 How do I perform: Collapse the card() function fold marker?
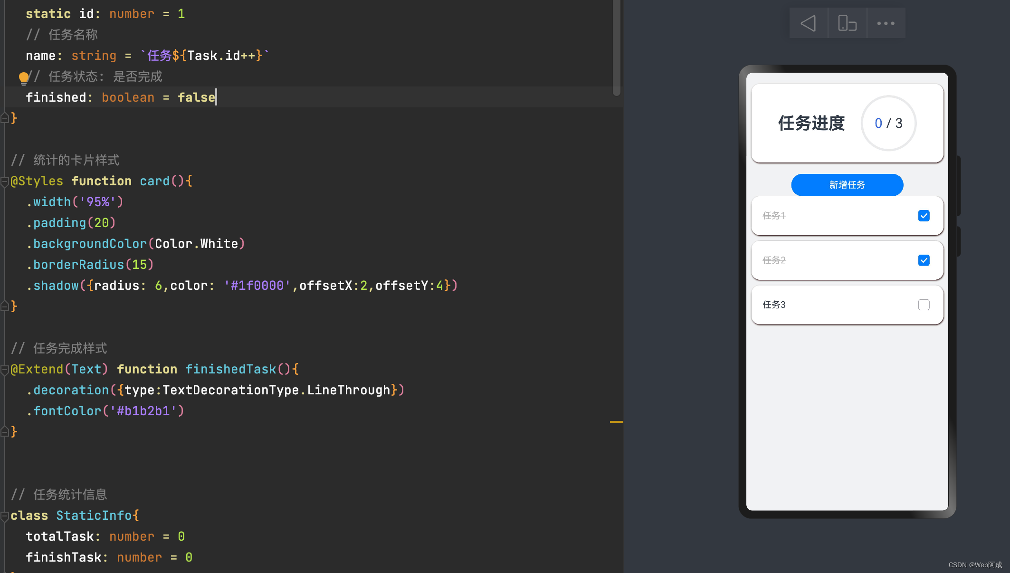click(x=5, y=181)
